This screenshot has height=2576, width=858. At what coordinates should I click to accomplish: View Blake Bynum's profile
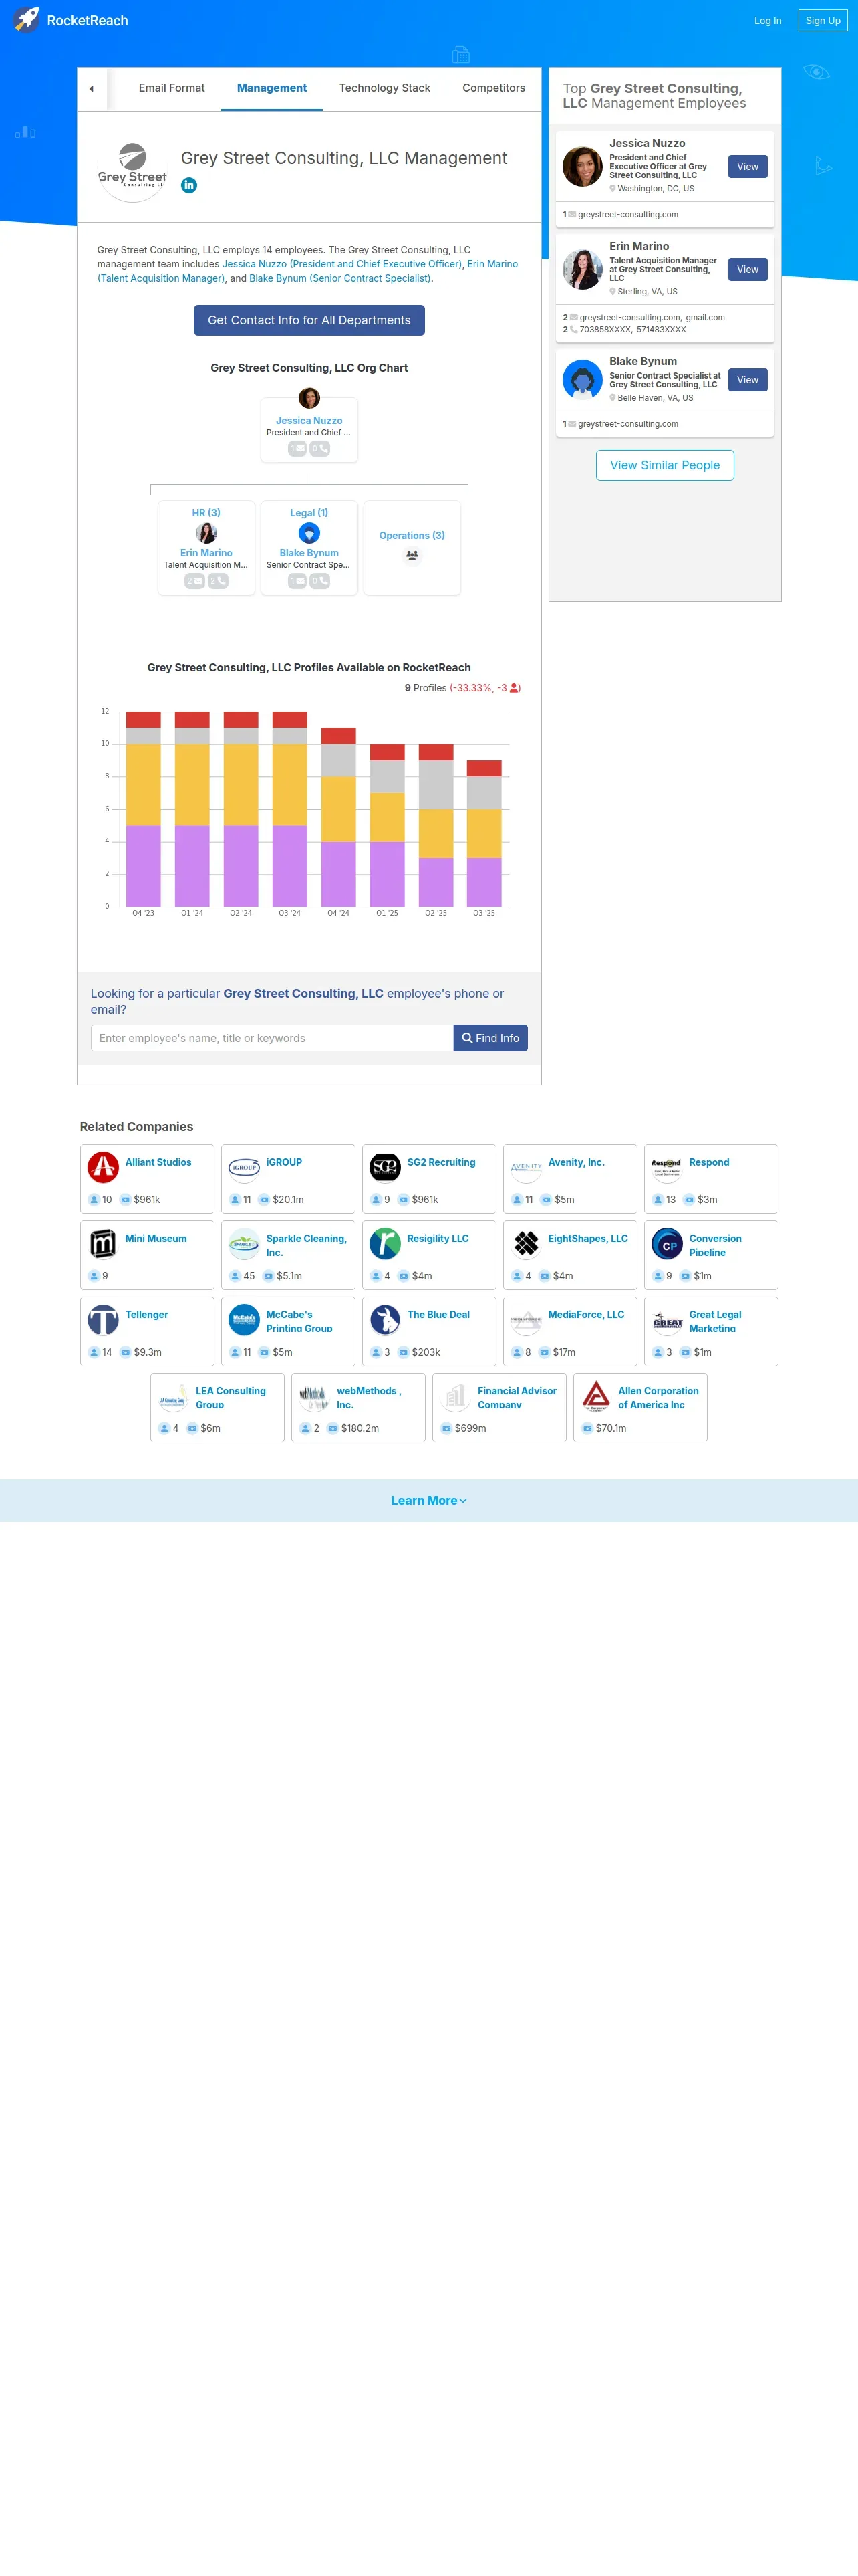pos(748,380)
